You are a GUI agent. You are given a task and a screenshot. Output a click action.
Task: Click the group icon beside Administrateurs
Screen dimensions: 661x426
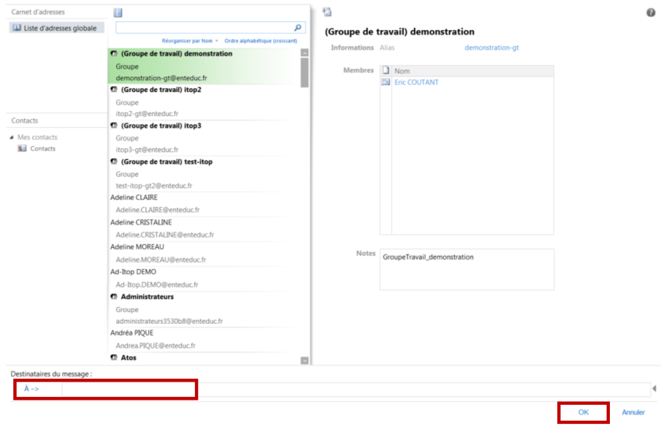click(x=112, y=296)
